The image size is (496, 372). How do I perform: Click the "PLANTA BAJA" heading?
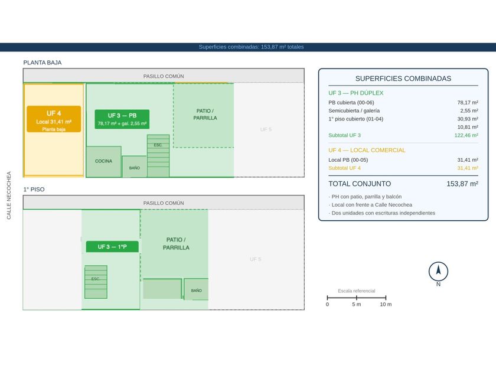coord(43,63)
